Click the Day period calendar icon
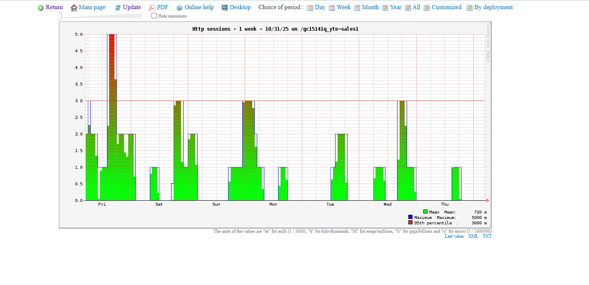Viewport: 589px width, 285px height. tap(310, 8)
